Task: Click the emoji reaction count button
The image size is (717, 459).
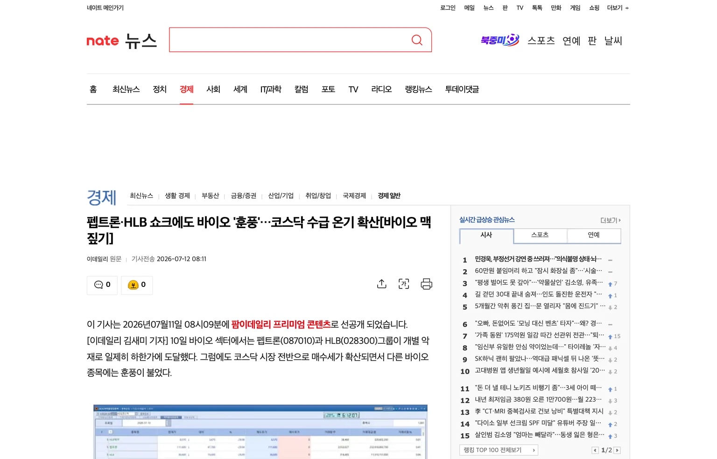Action: pyautogui.click(x=137, y=285)
